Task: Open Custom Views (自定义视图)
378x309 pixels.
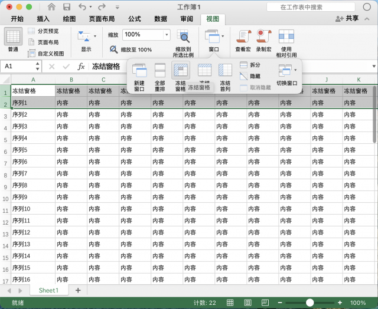Action: [x=46, y=54]
